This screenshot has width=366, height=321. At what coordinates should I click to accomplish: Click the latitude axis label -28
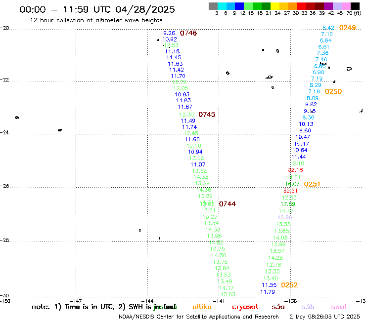(x=4, y=241)
